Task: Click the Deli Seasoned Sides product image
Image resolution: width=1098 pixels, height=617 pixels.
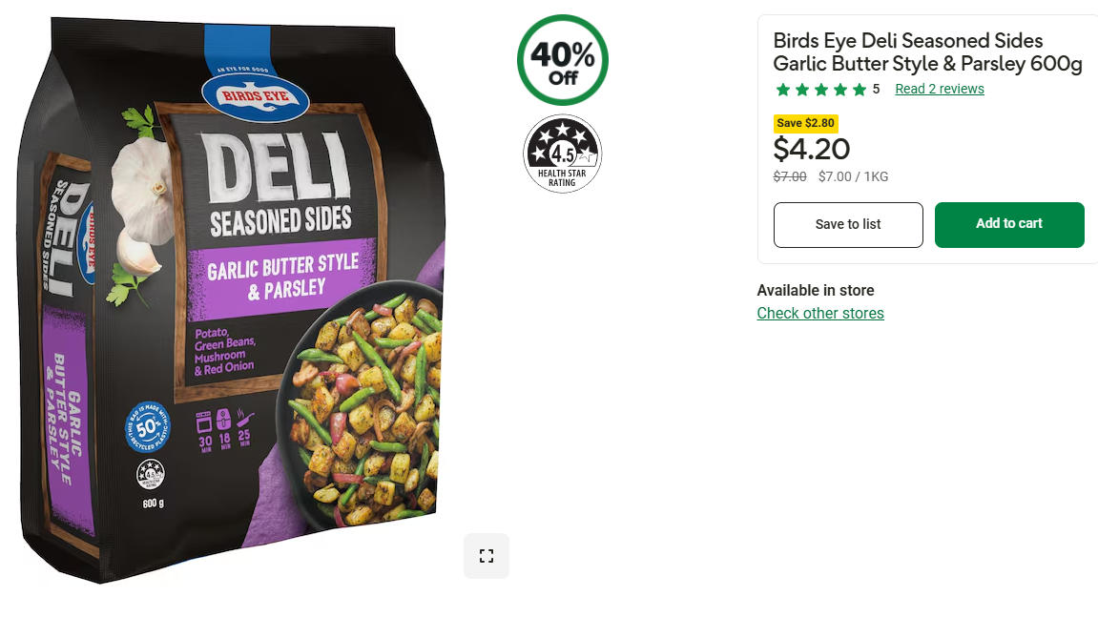Action: 232,301
